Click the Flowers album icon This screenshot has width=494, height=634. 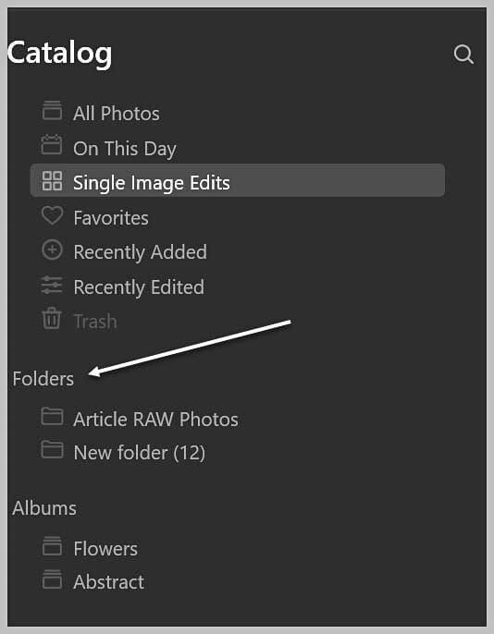click(x=52, y=546)
